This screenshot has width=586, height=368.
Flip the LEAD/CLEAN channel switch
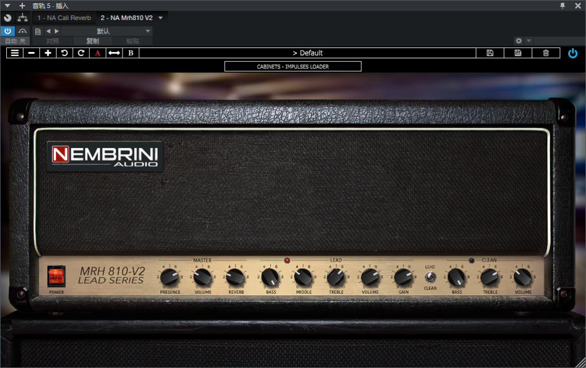click(430, 277)
